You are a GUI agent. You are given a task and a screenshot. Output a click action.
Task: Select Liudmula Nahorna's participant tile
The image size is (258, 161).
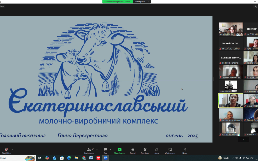[x=231, y=58]
